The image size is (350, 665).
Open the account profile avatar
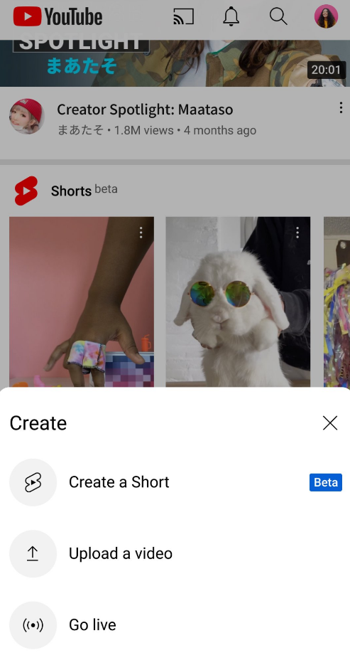[326, 16]
